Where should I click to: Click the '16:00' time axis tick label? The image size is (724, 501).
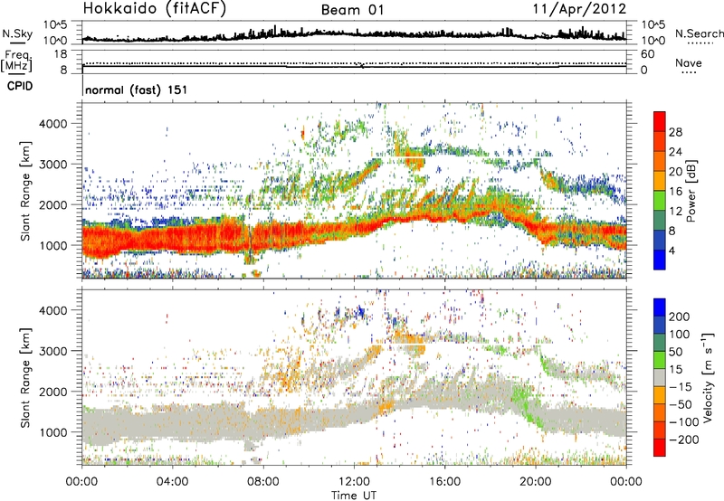point(444,481)
